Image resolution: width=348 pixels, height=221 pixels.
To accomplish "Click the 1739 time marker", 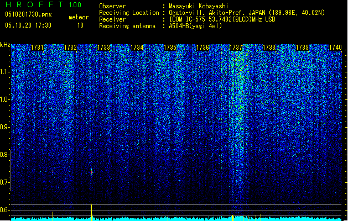I will tap(302, 48).
